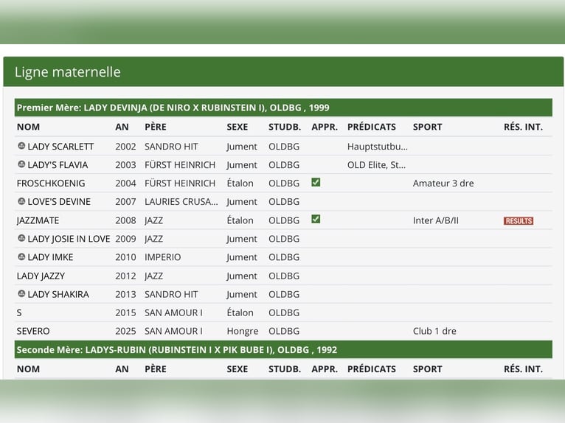Screen dimensions: 565x423
Task: Click the icon beside LADY'S FLAVIA
Action: (21, 164)
